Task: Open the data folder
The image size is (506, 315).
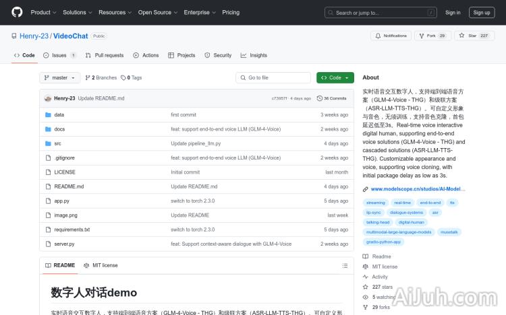Action: [x=59, y=115]
